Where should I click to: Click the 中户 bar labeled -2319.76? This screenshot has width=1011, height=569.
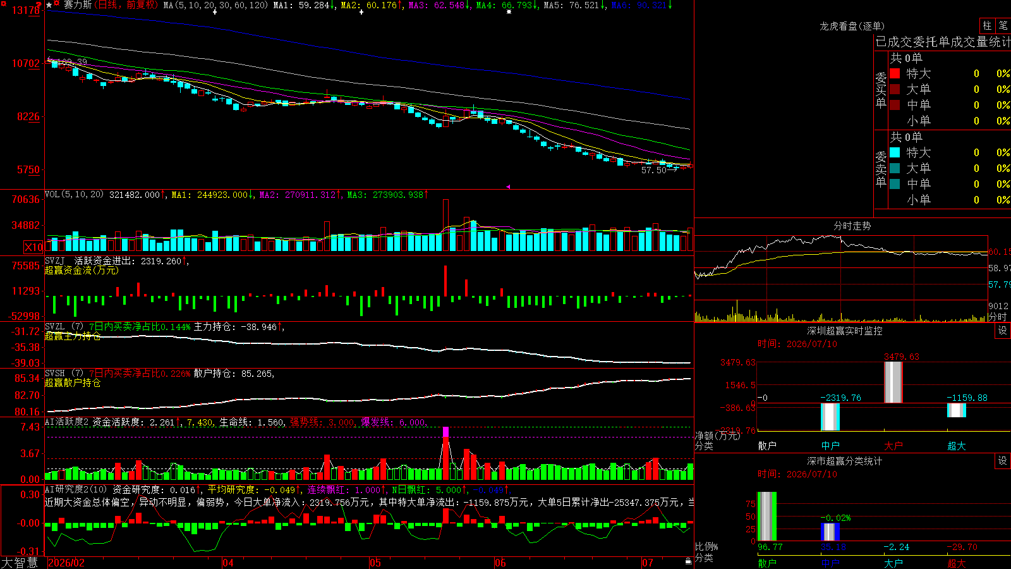tap(830, 417)
